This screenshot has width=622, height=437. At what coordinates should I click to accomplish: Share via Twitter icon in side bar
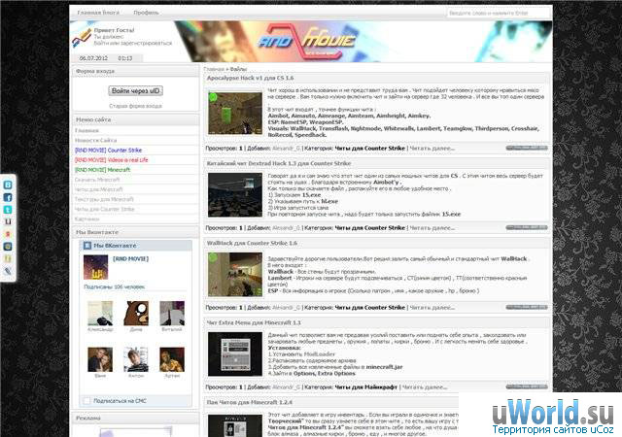point(8,210)
